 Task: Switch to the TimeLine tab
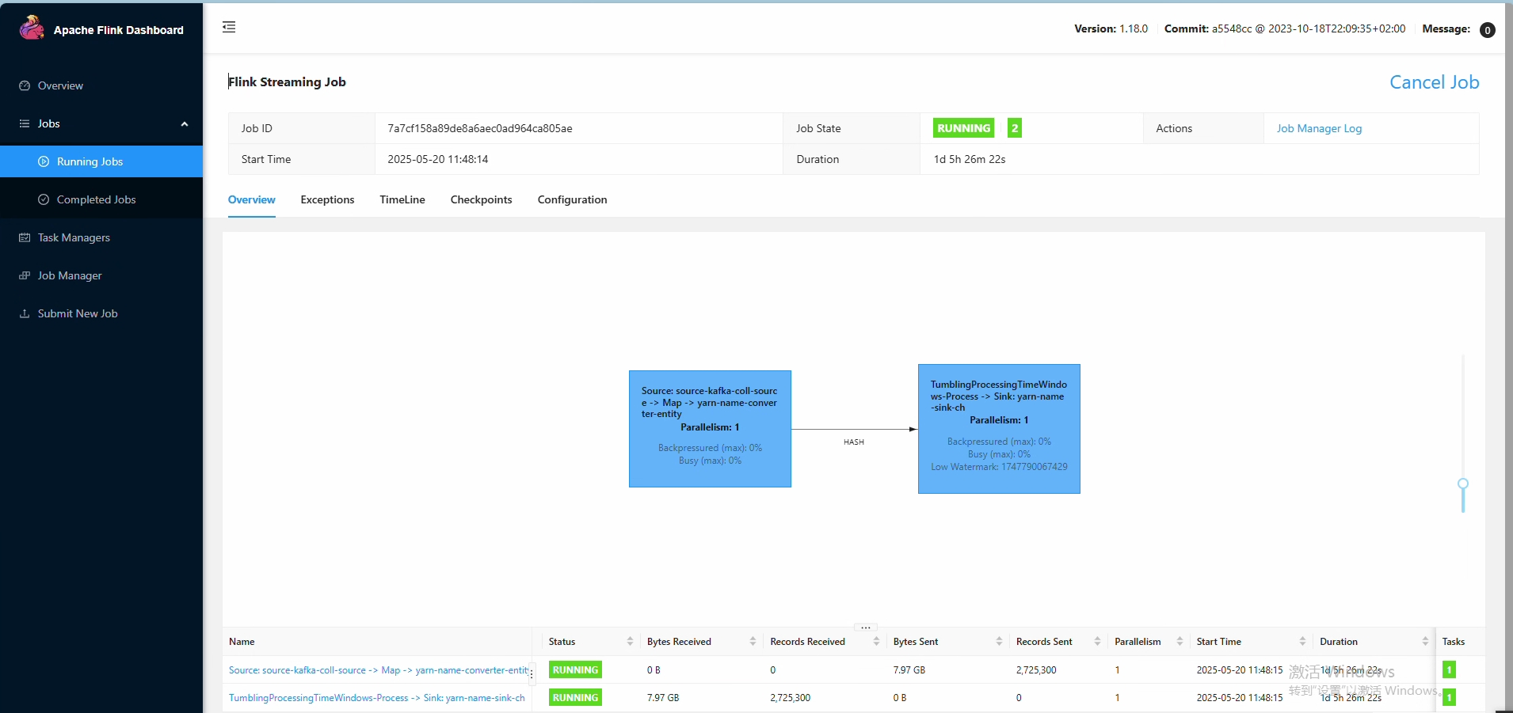(402, 199)
